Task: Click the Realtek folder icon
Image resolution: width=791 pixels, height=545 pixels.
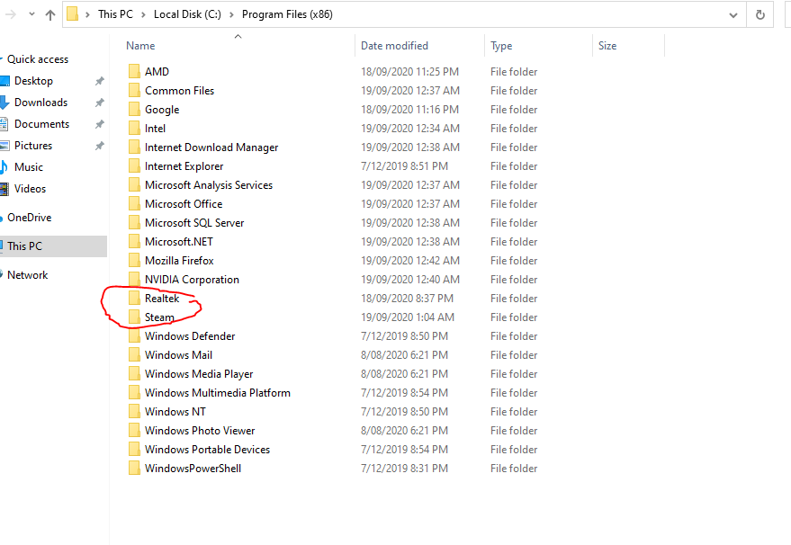Action: point(134,298)
